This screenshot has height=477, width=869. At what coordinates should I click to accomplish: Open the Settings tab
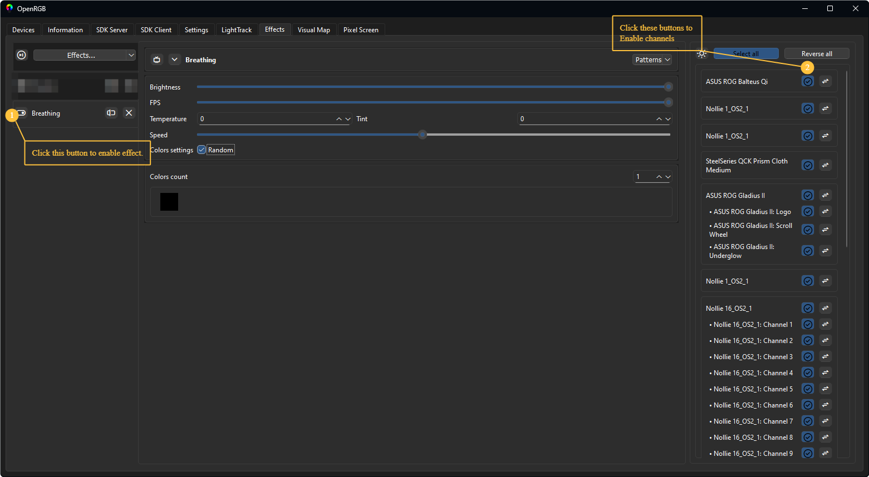[x=197, y=30]
